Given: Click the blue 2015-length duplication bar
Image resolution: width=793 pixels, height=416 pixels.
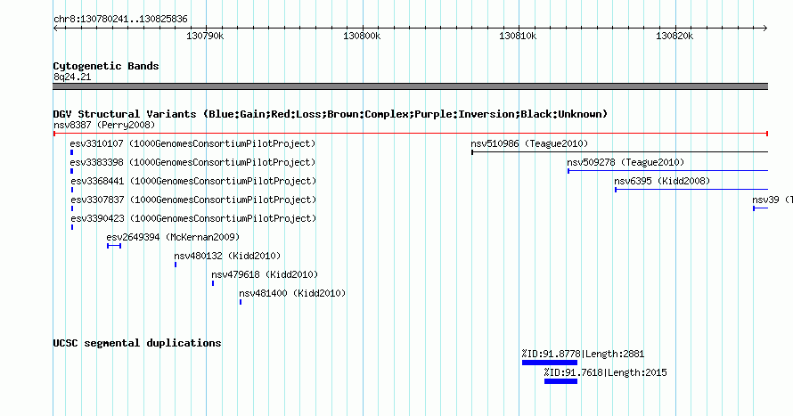Looking at the screenshot, I should coord(560,381).
